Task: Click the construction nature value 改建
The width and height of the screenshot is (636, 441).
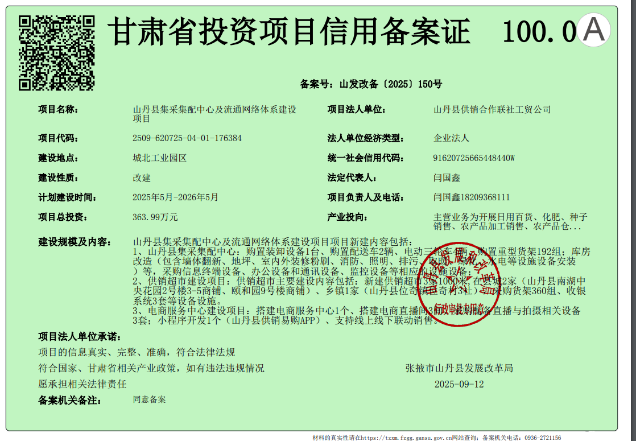Action: pyautogui.click(x=142, y=178)
